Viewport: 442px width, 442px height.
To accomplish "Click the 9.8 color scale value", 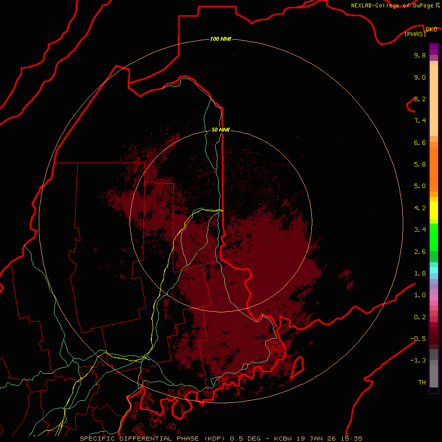I will click(420, 55).
